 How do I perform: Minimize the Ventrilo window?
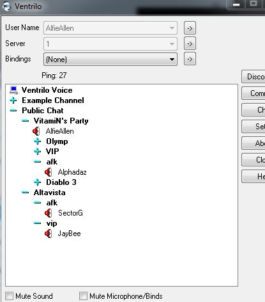point(236,4)
